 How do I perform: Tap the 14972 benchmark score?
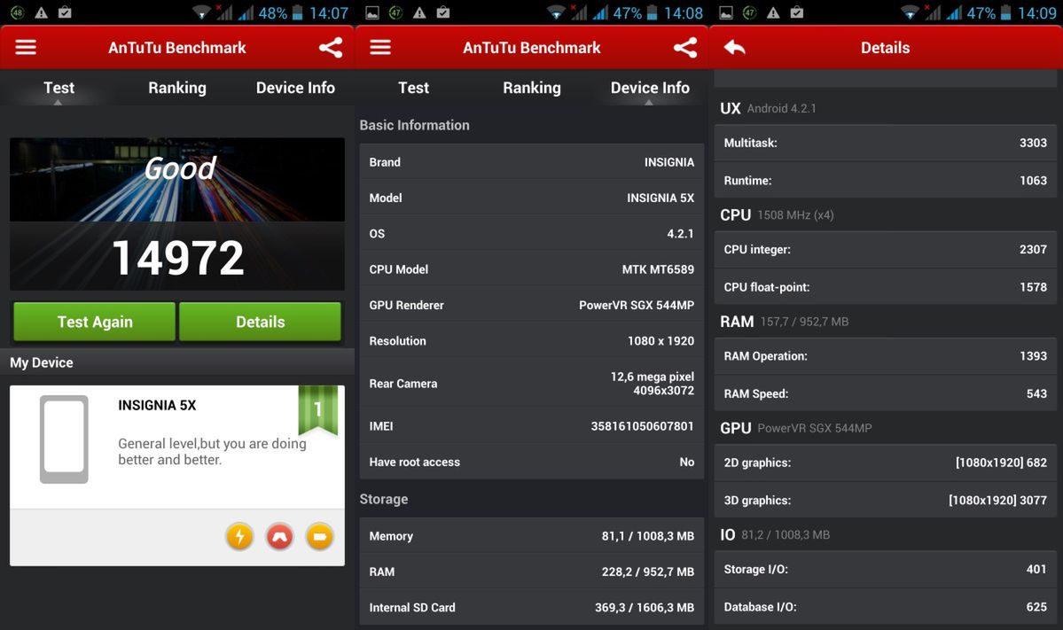point(177,258)
